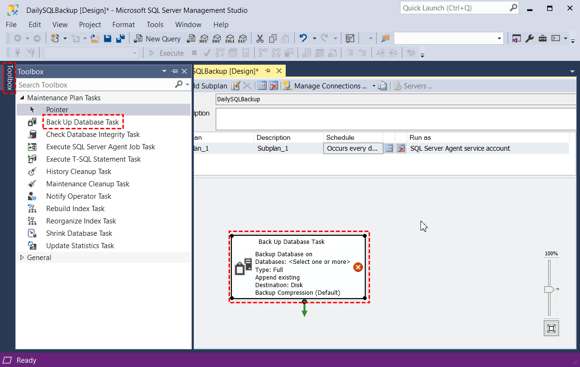Screen dimensions: 580x367
Task: Open the find combo box dropdown
Action: click(x=500, y=39)
